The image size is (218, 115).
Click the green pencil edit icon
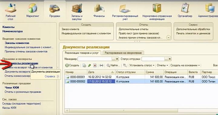tap(89, 65)
